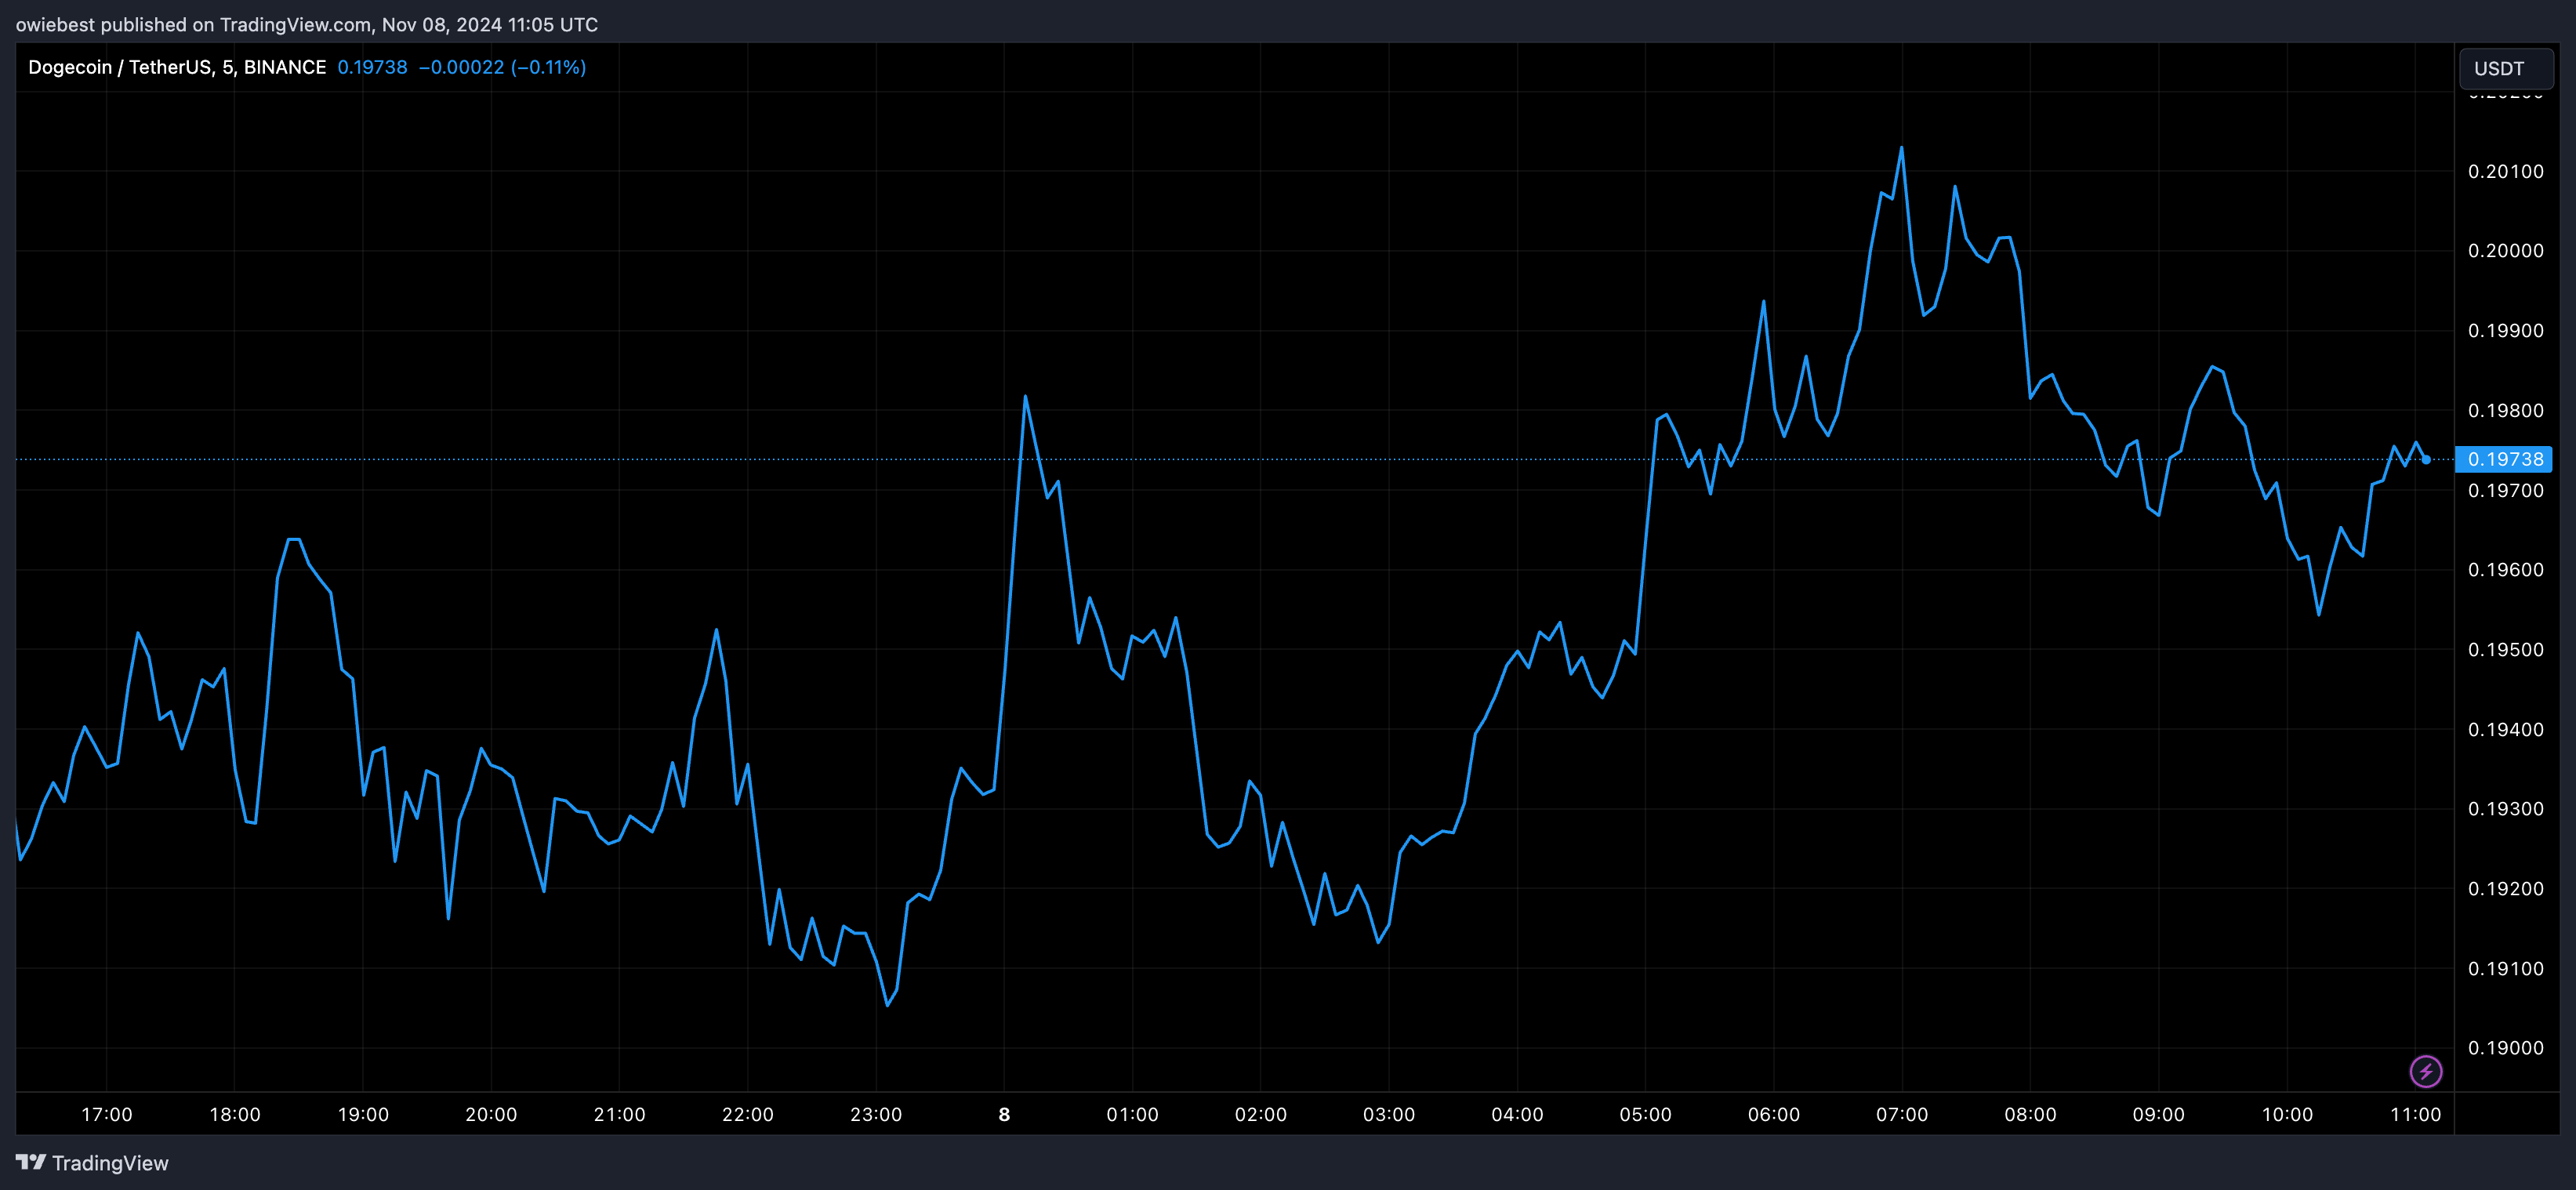2576x1190 pixels.
Task: Click the 0.19000 price axis label
Action: [x=2505, y=1047]
